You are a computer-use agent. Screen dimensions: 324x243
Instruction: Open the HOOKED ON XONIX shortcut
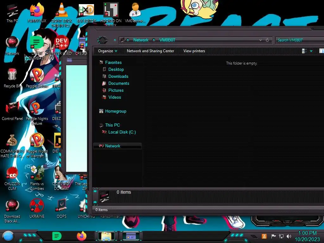pos(111,15)
